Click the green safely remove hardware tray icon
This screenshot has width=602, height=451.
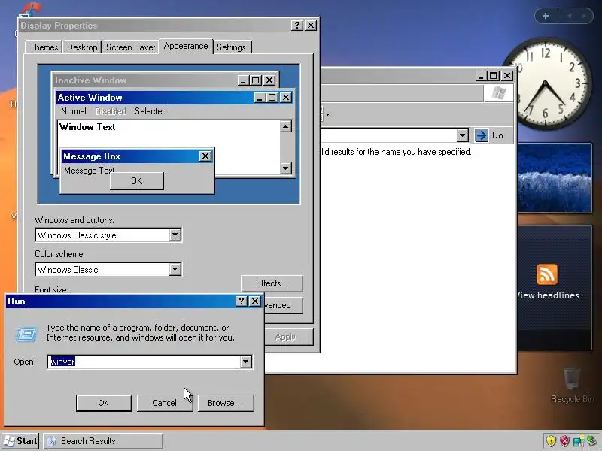tap(592, 441)
